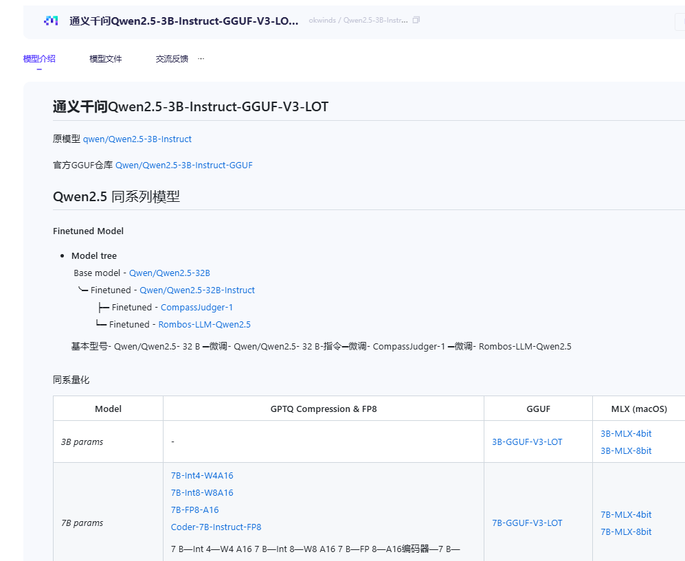The image size is (685, 561).
Task: Open the 7B-FP8-A16 link
Action: point(194,510)
